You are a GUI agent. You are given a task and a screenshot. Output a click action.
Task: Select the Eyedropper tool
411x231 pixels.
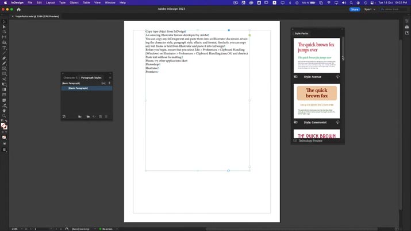pos(4,105)
